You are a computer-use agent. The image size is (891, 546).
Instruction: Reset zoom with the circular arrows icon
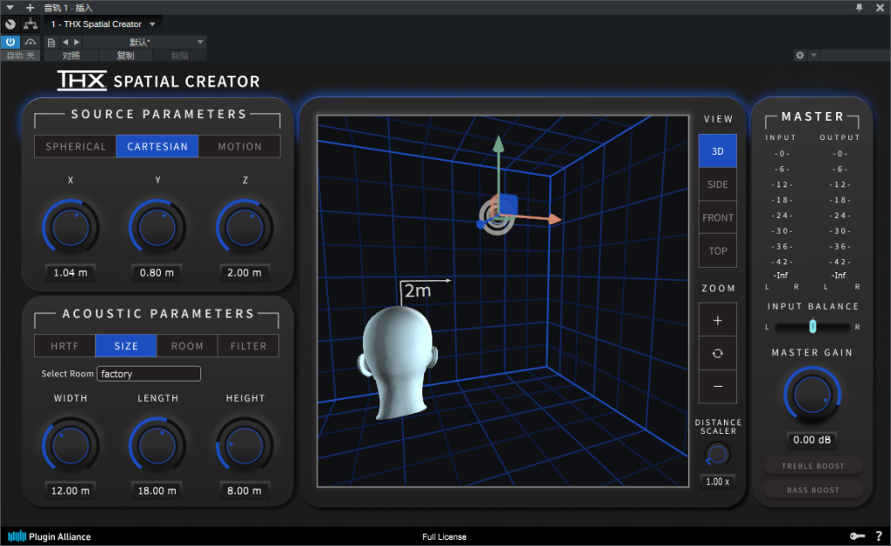tap(718, 353)
